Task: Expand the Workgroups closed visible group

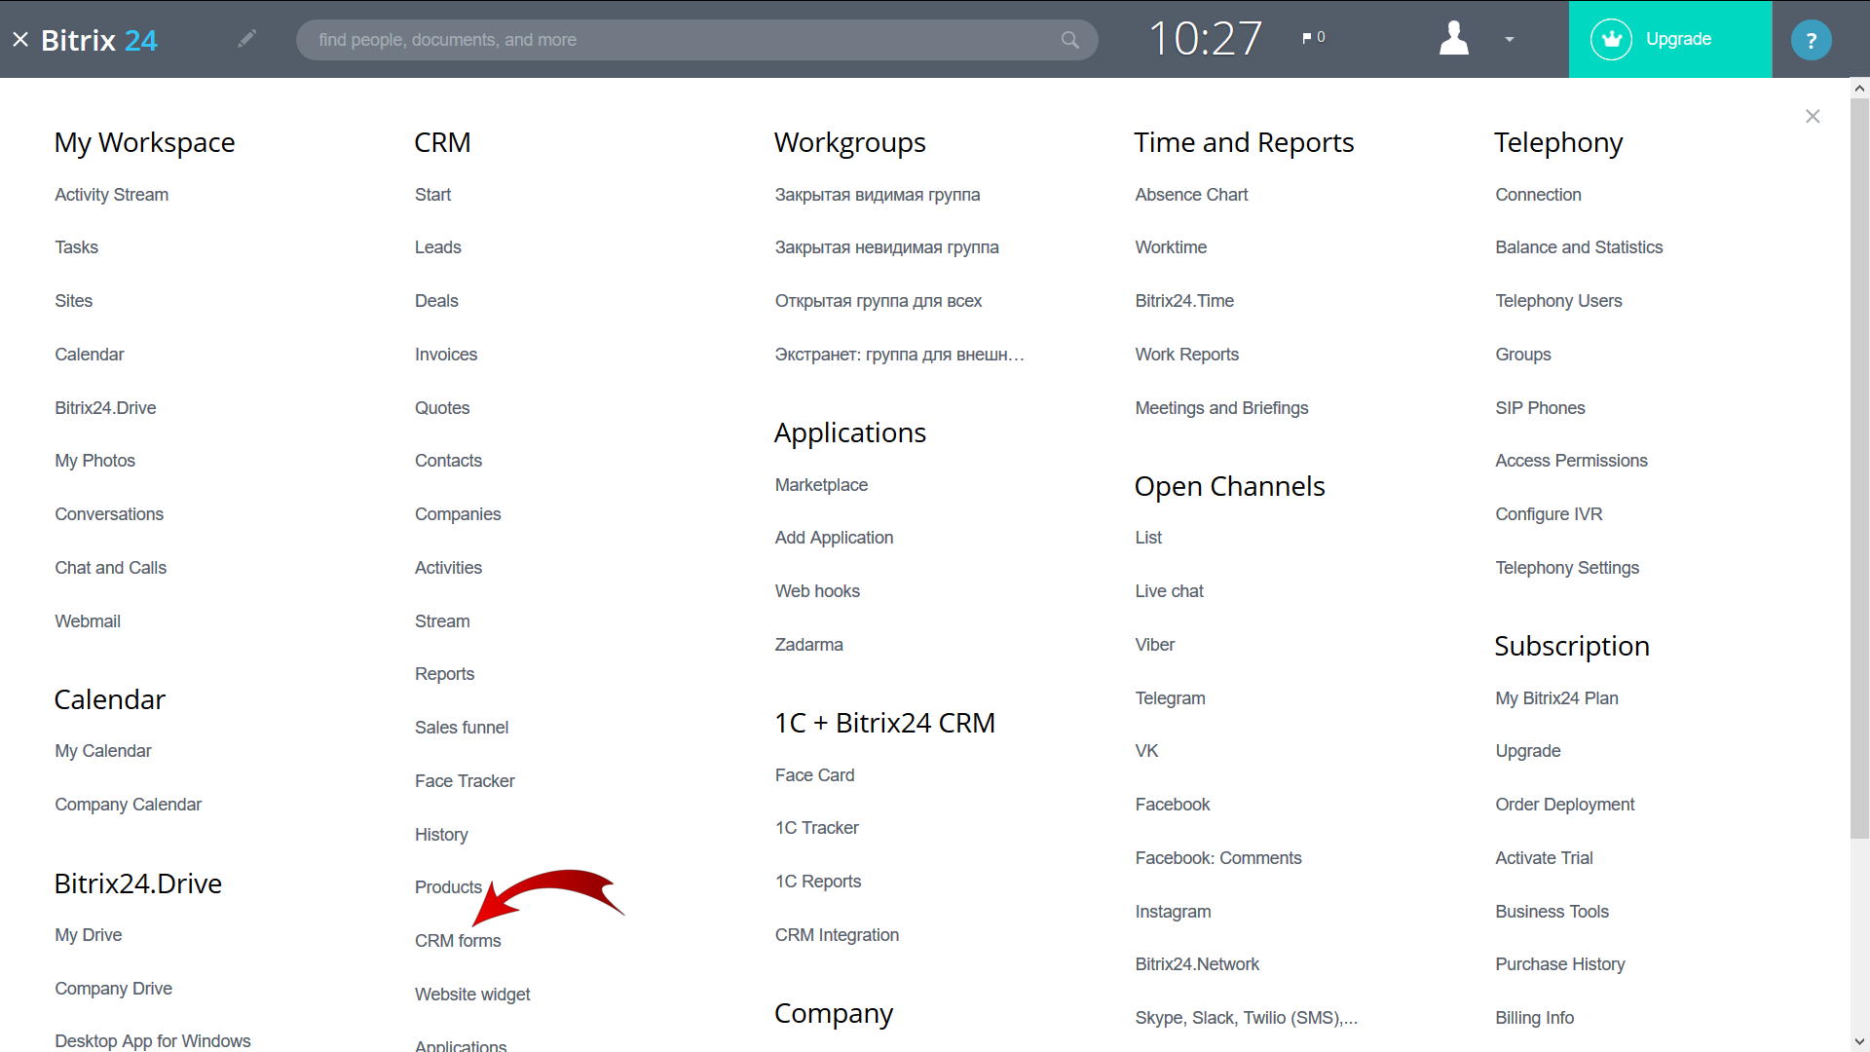Action: (878, 194)
